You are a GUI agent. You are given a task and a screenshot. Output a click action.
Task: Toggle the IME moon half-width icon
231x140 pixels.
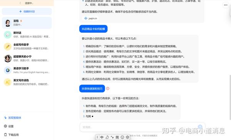(x=107, y=137)
